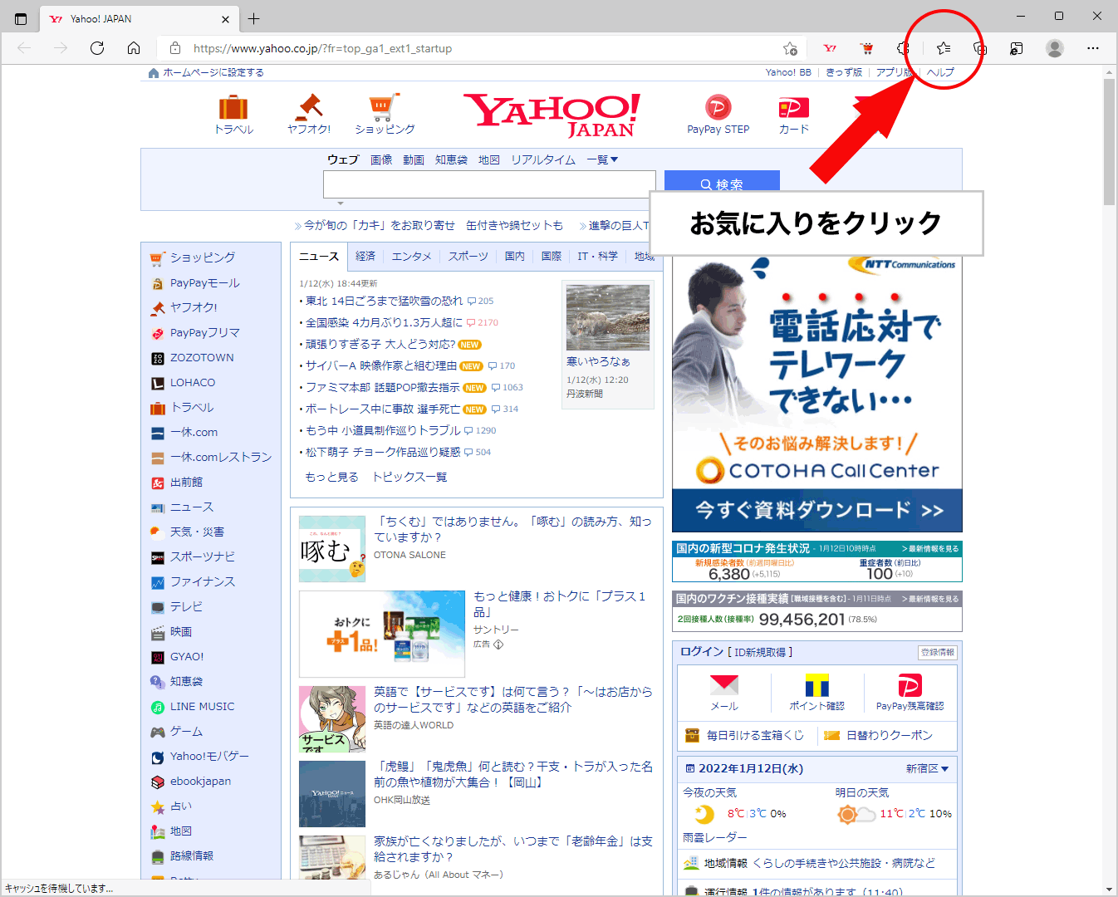Click the Yahoo! JAPAN logo
The image size is (1118, 897).
[x=552, y=115]
